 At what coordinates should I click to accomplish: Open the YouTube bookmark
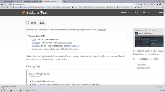tap(41, 7)
